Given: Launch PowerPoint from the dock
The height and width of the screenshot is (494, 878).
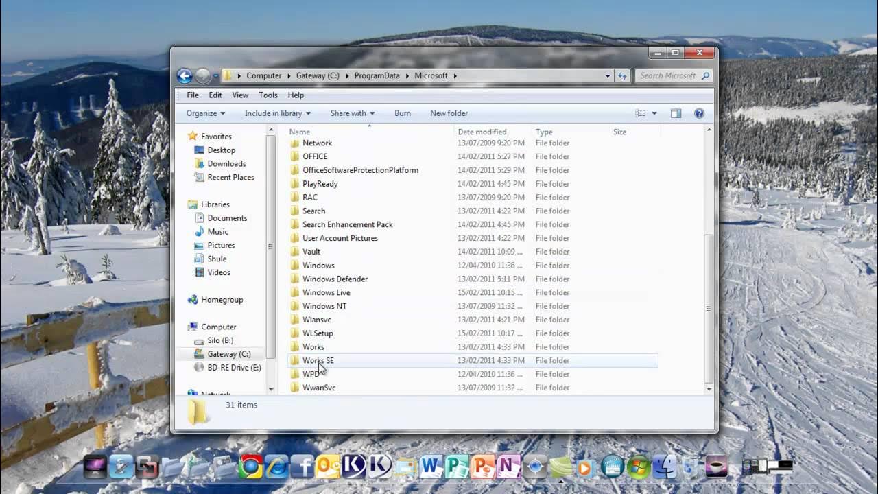Looking at the screenshot, I should 482,467.
